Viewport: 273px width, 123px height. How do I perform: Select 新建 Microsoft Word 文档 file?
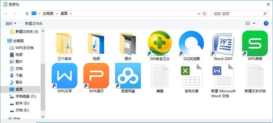pos(223,81)
